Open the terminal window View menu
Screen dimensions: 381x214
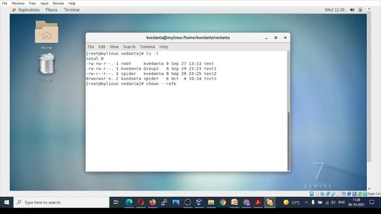(x=114, y=47)
